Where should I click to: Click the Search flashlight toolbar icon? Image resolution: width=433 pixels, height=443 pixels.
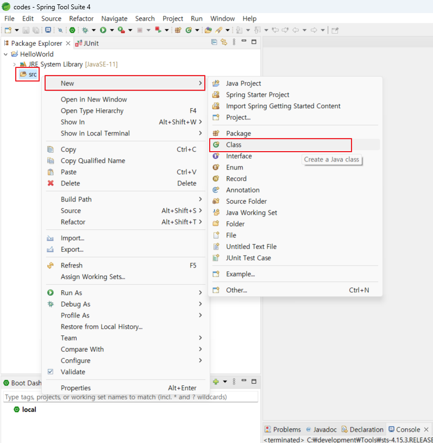point(218,30)
